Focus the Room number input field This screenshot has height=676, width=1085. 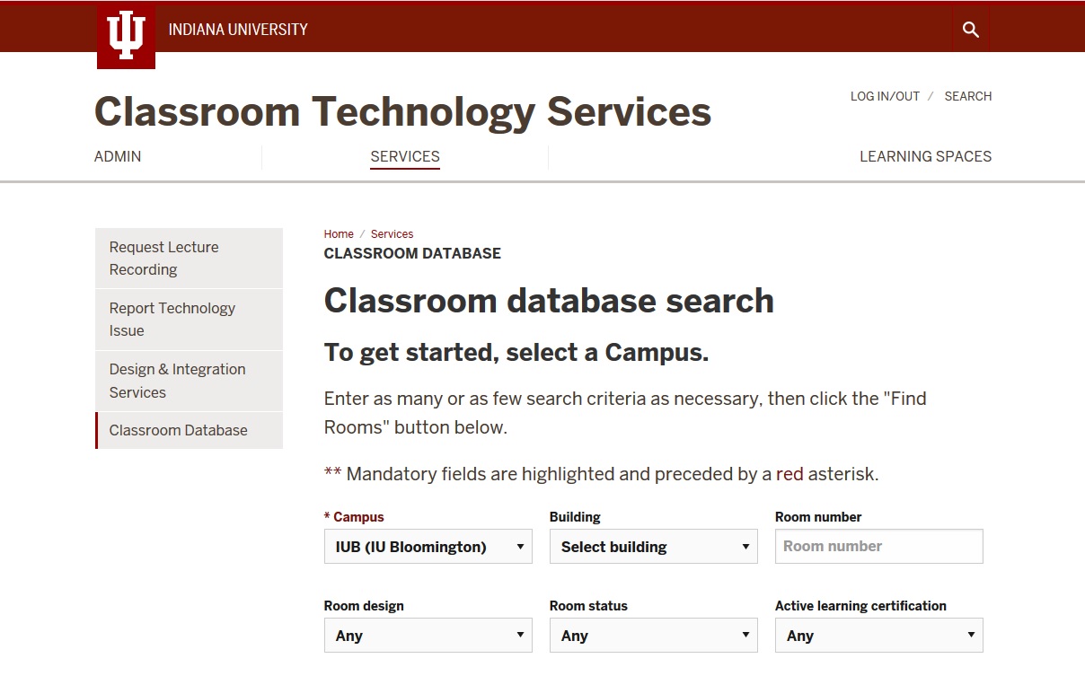pos(878,546)
